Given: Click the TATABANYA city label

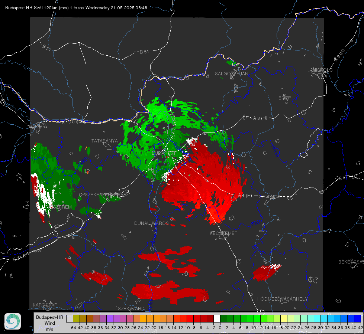Looking at the screenshot, I should 104,141.
